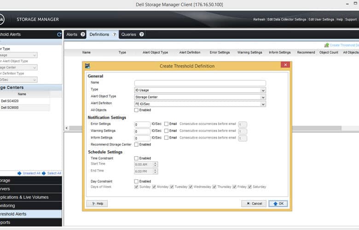Open the Filter Type dropdown in sidebar
The image size is (359, 230).
(18, 55)
